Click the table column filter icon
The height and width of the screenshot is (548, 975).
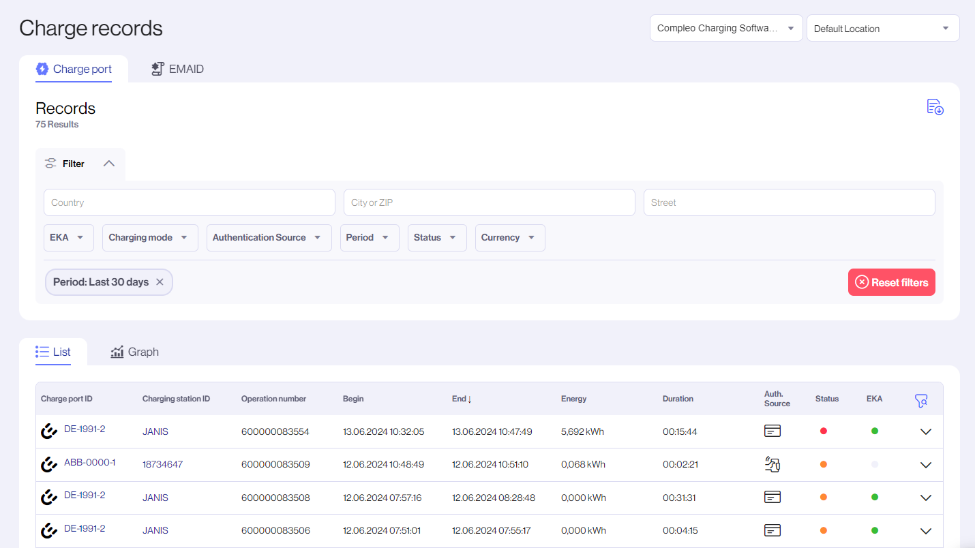(x=921, y=401)
